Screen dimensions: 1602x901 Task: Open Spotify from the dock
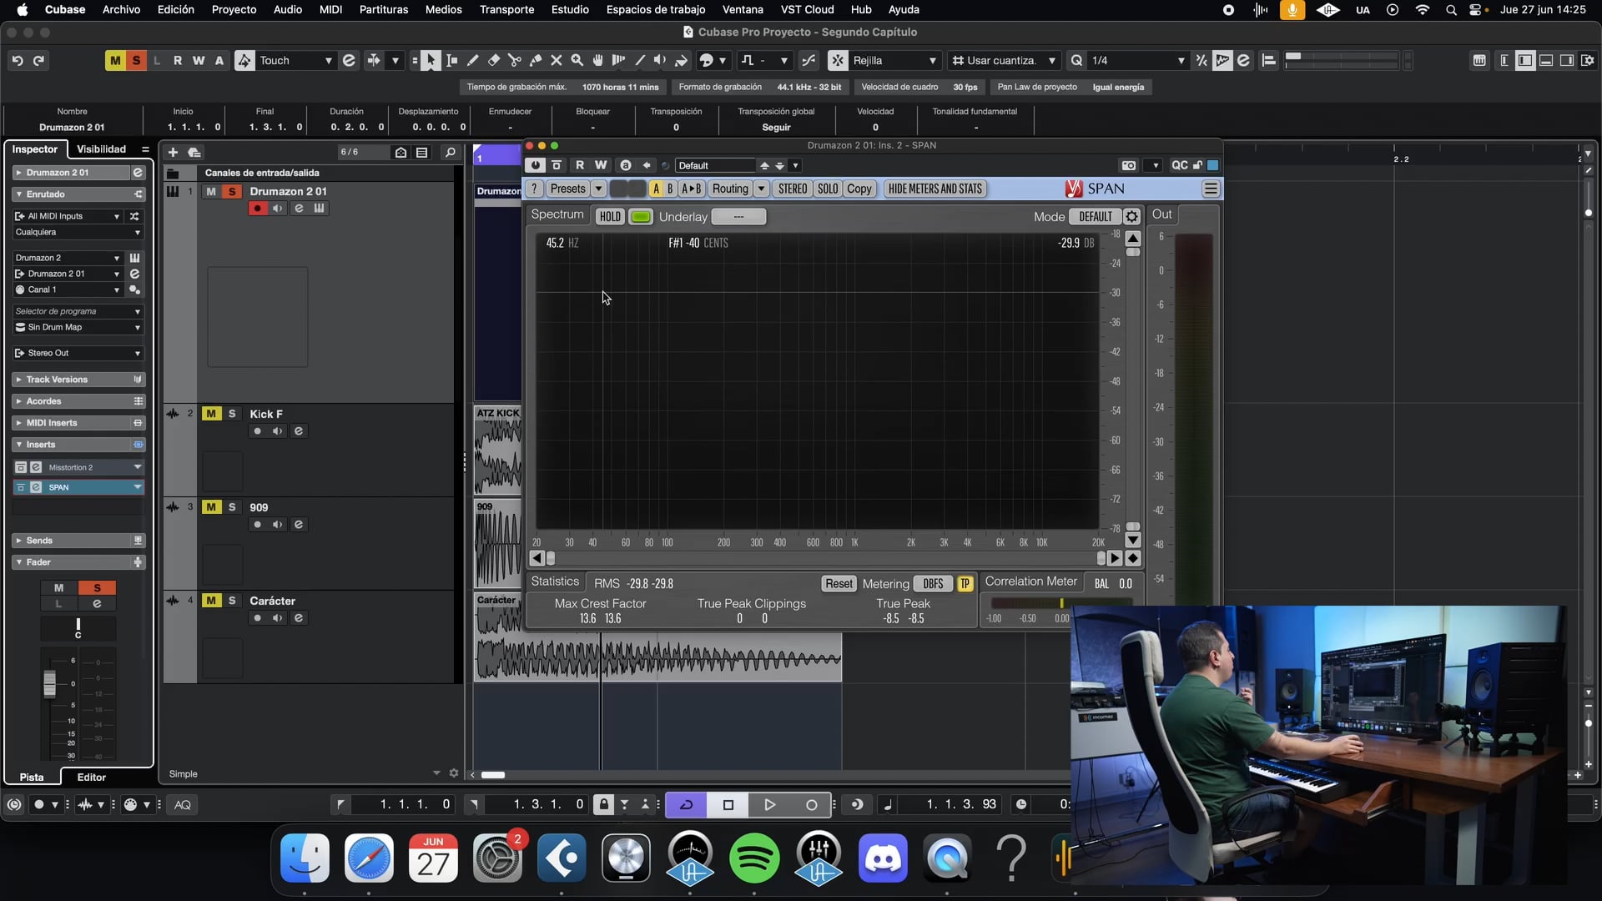(x=754, y=858)
